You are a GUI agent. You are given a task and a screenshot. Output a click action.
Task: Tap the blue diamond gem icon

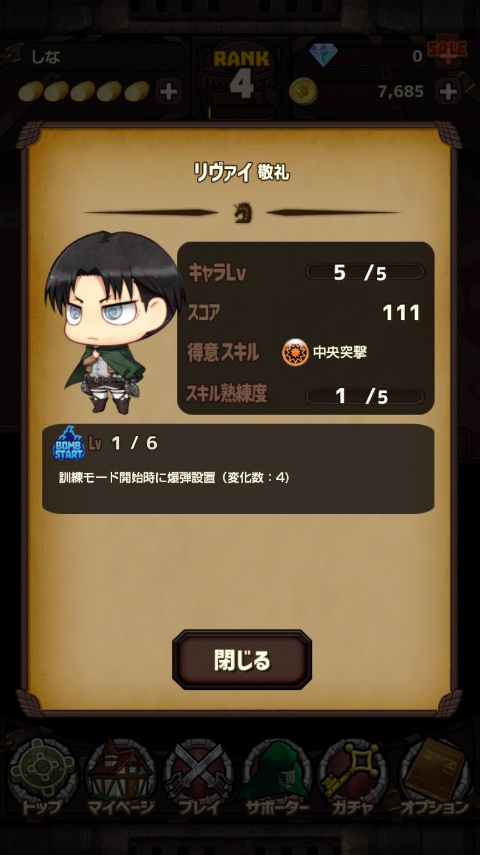tap(323, 55)
